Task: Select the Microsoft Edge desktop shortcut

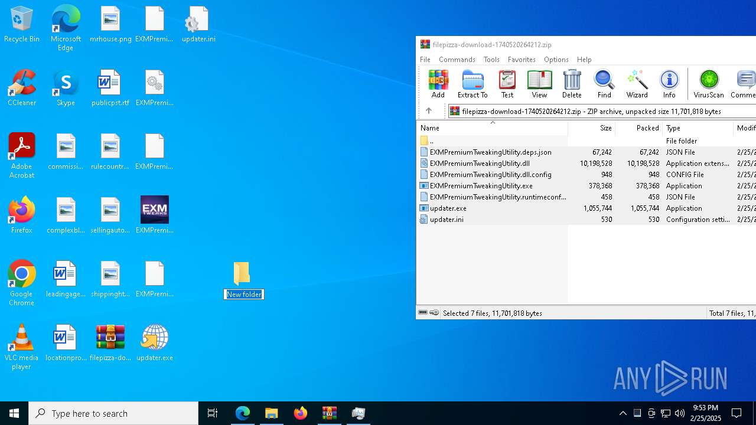Action: coord(66,28)
